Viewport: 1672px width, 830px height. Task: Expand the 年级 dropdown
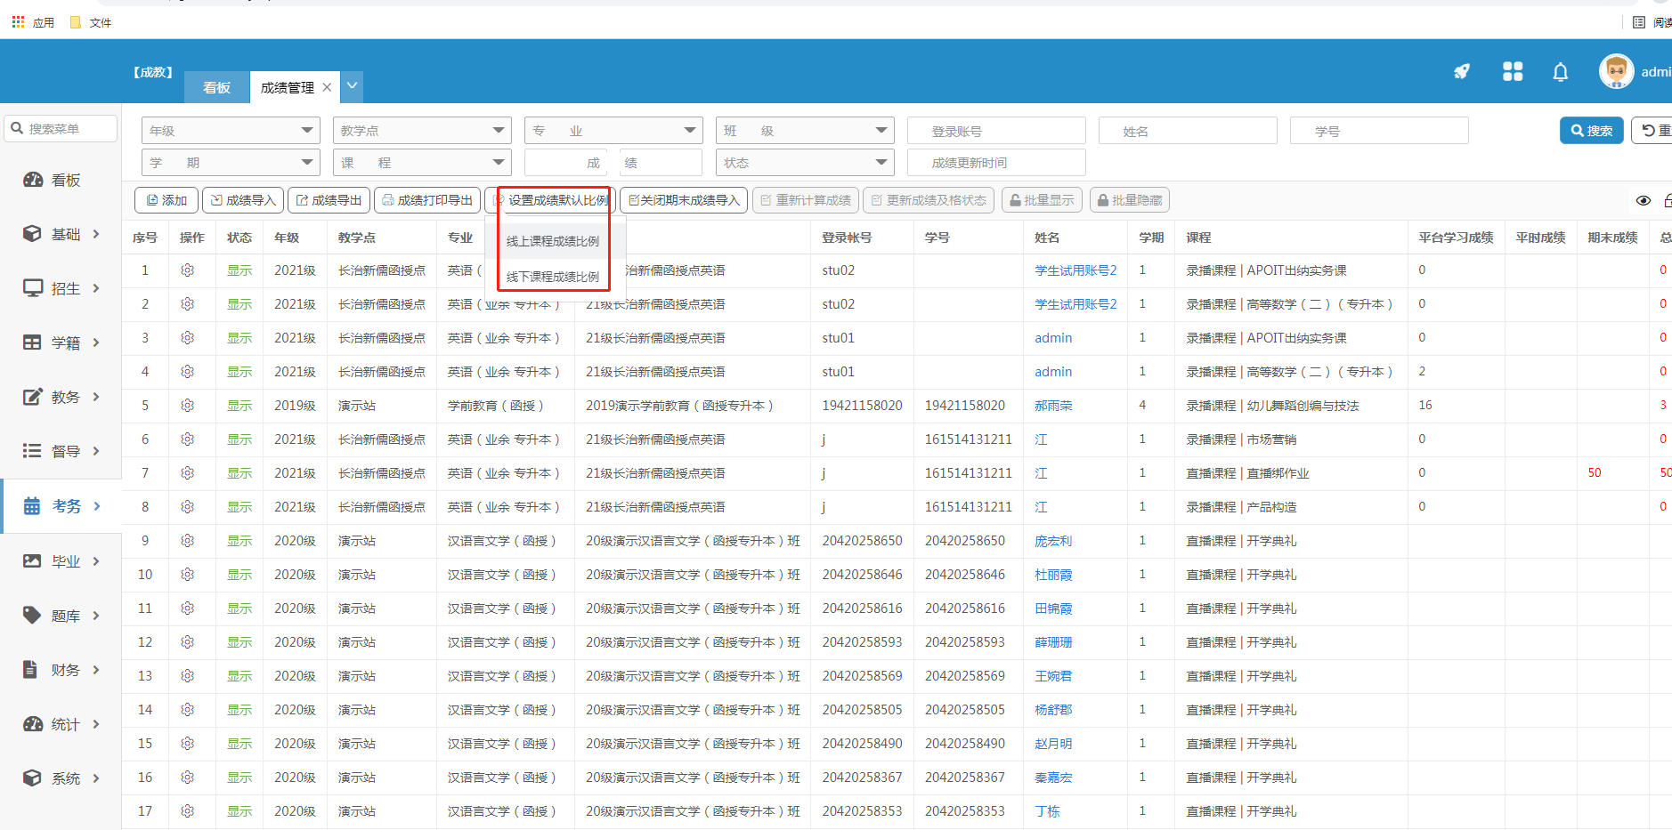click(230, 131)
